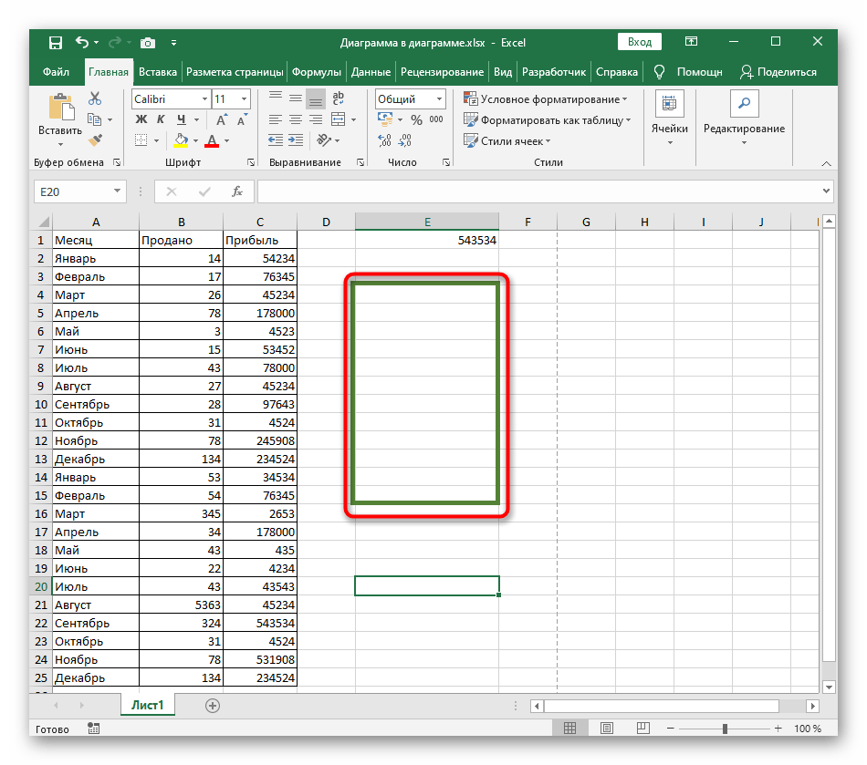Open accounting number format icon
Screen dimensions: 867x765
(385, 119)
